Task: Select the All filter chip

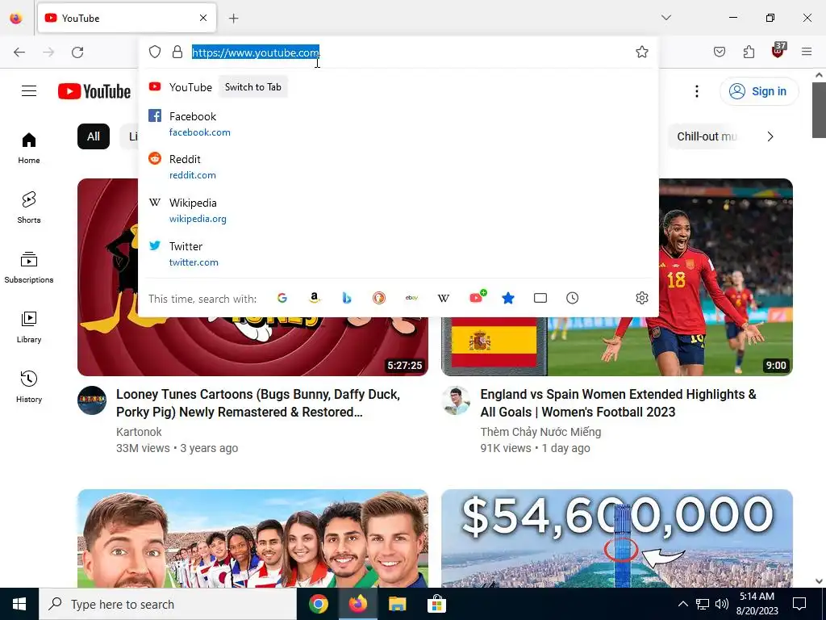Action: click(94, 136)
